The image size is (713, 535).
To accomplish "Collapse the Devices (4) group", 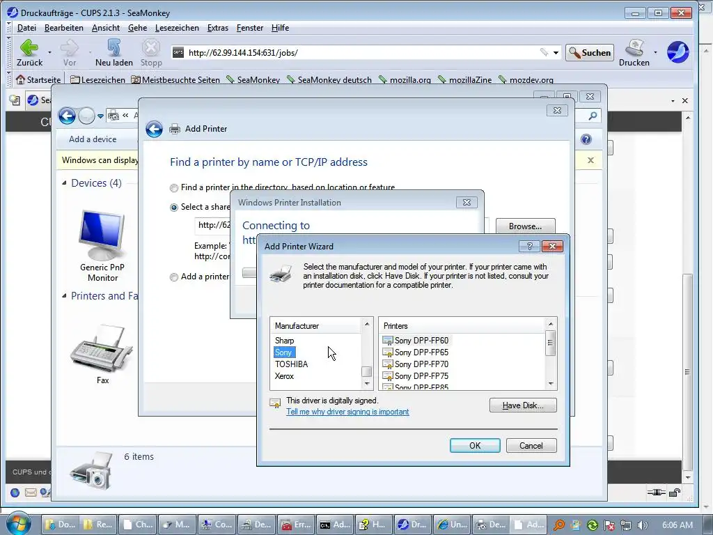I will pyautogui.click(x=64, y=183).
